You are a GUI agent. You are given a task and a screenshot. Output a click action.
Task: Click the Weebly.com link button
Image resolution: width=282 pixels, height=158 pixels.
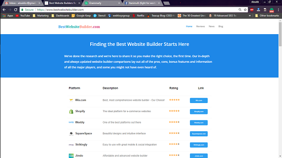click(199, 123)
